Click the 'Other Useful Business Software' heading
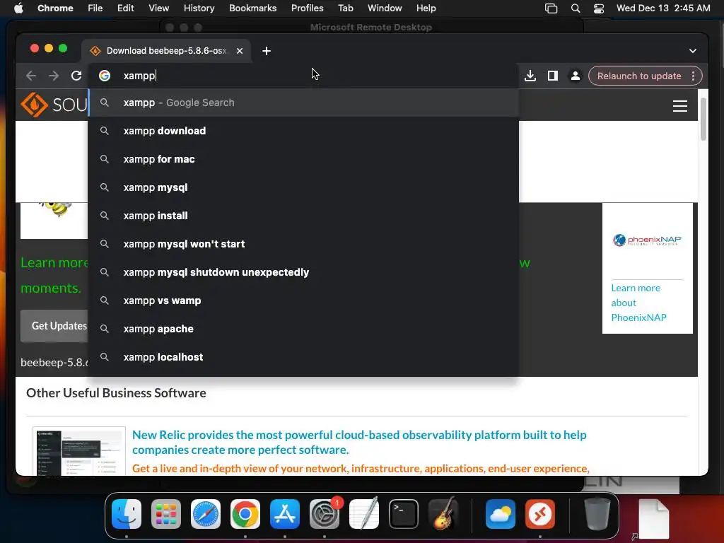Viewport: 724px width, 543px height. [x=116, y=393]
